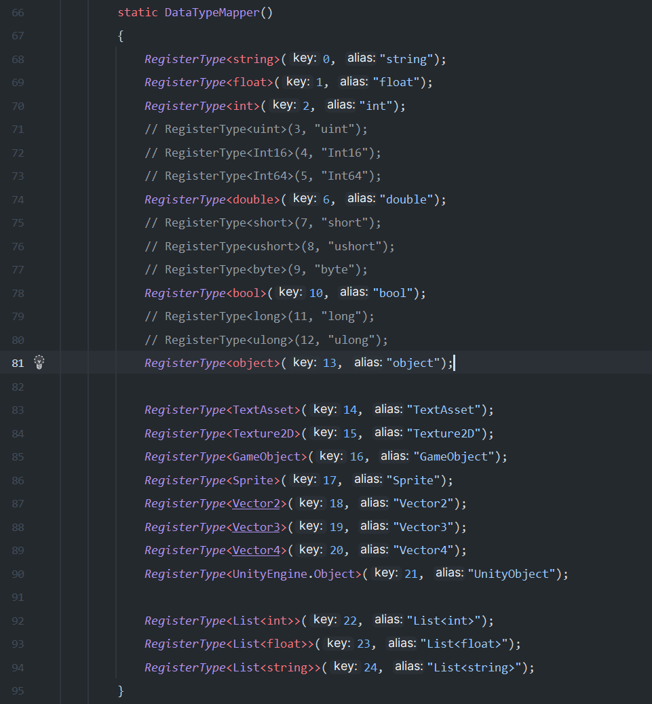Click key value 24 on line 94
Viewport: 652px width, 704px height.
pyautogui.click(x=370, y=667)
